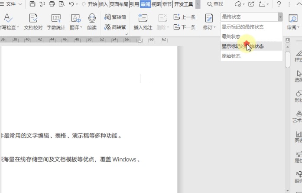Switch to the 章节 tab
The image size is (302, 193).
tap(167, 4)
